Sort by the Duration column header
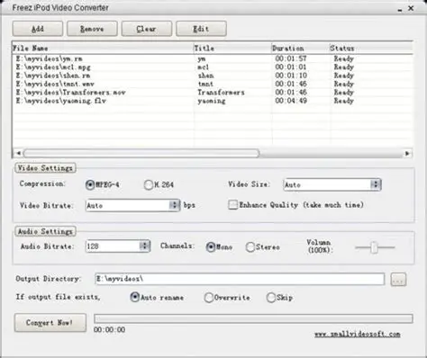The width and height of the screenshot is (427, 358). [301, 48]
